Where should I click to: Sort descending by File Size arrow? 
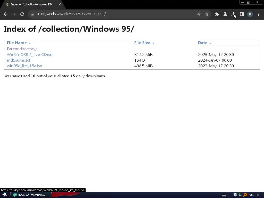tap(153, 43)
